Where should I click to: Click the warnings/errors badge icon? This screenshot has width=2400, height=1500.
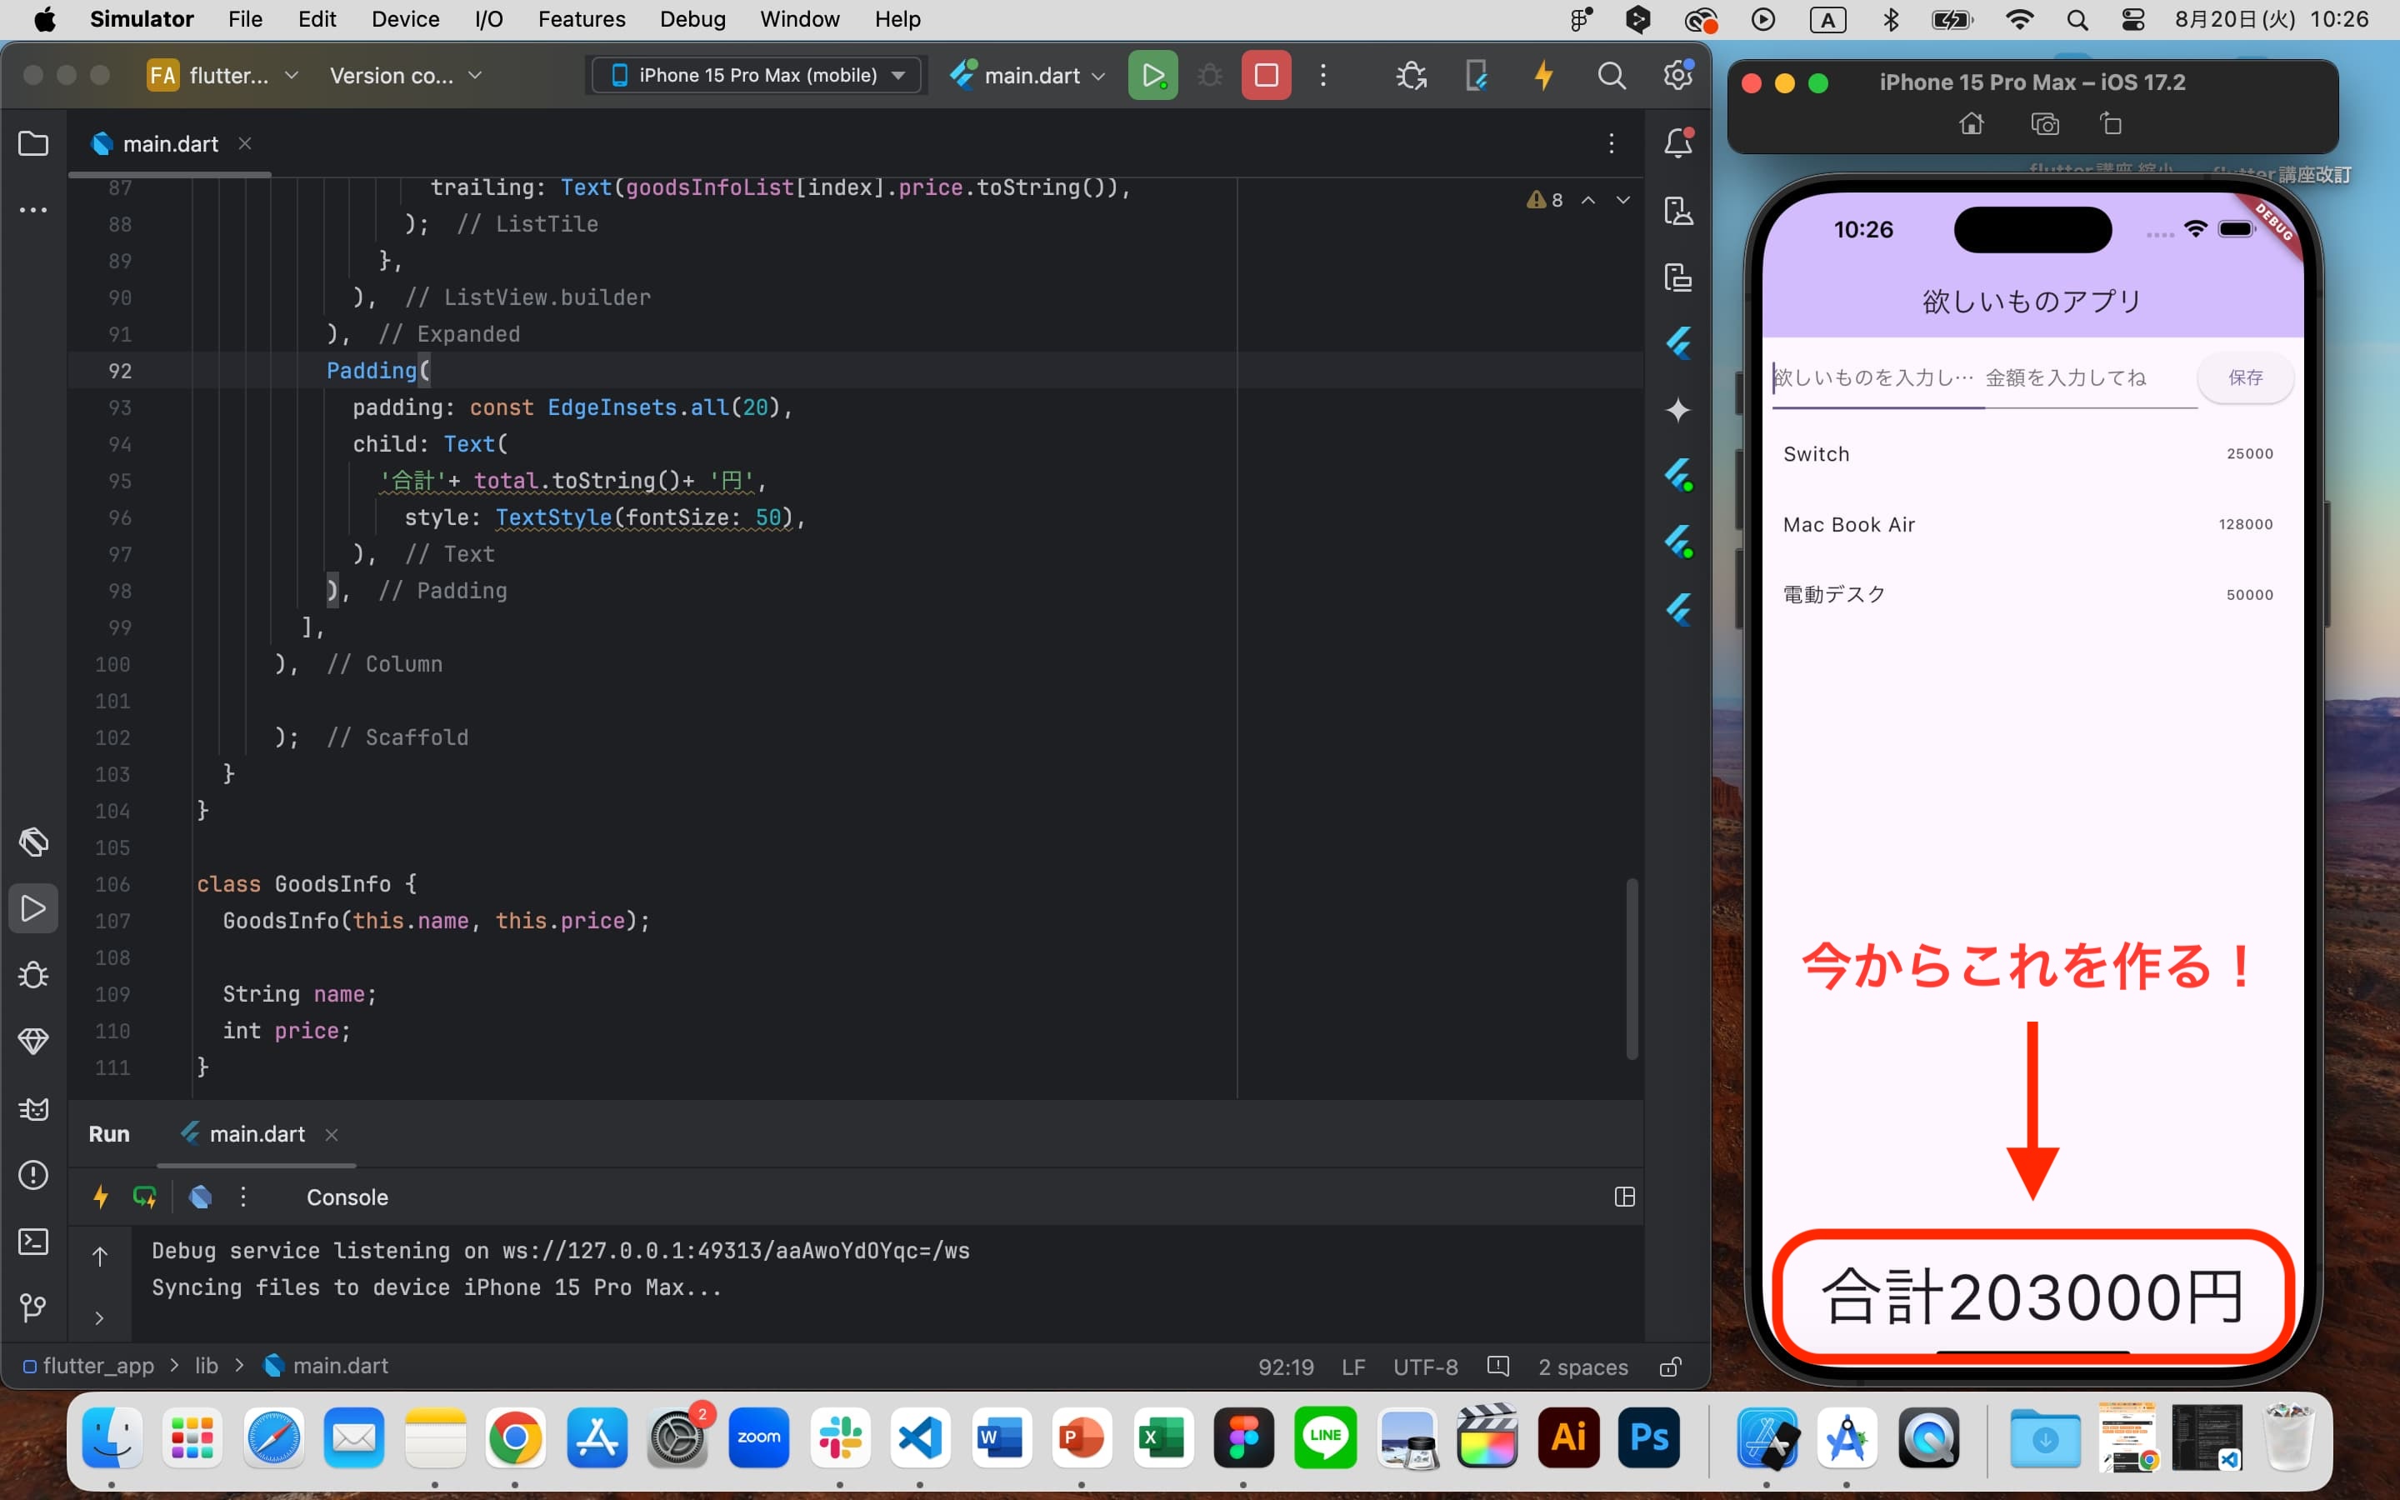1543,198
